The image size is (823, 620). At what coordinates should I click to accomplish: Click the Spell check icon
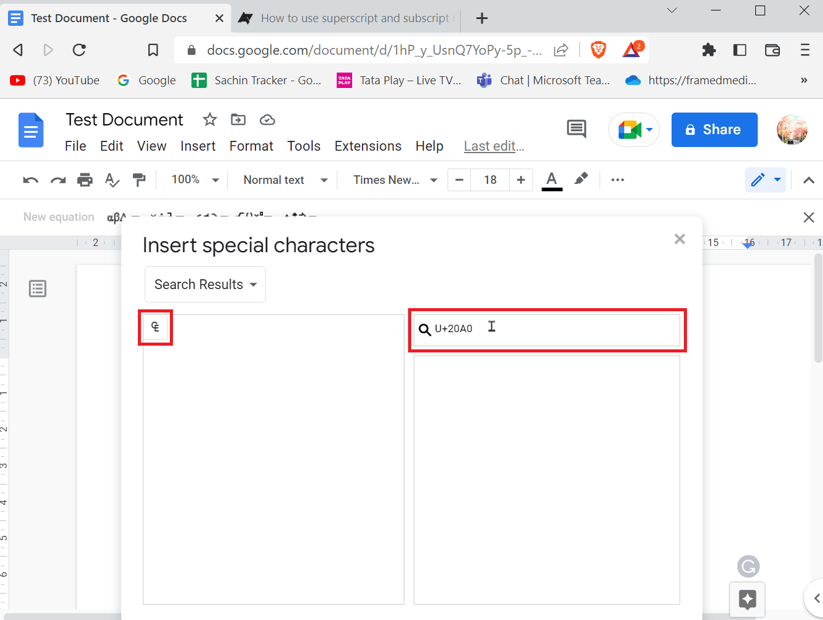pyautogui.click(x=112, y=180)
